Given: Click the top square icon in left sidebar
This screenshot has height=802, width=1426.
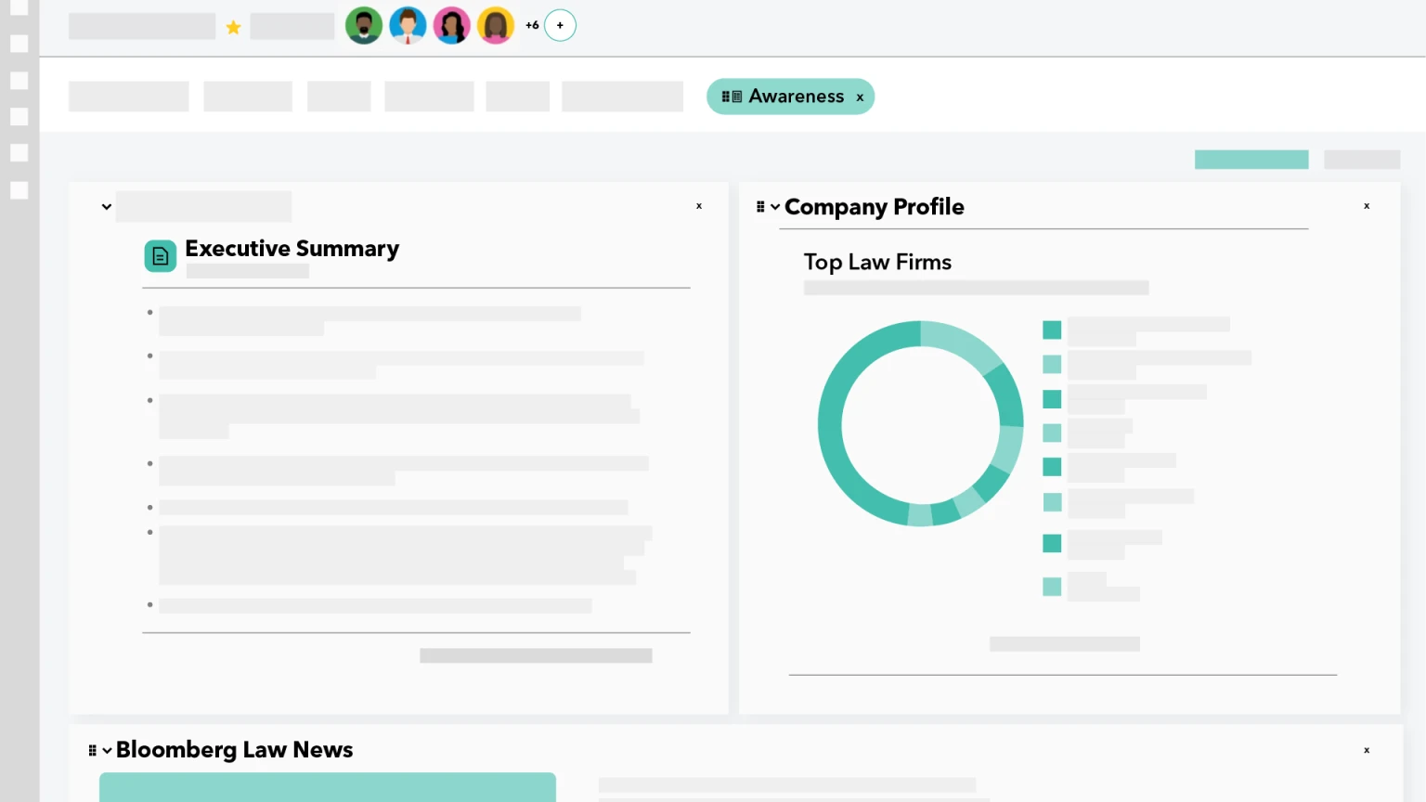Looking at the screenshot, I should [x=19, y=7].
